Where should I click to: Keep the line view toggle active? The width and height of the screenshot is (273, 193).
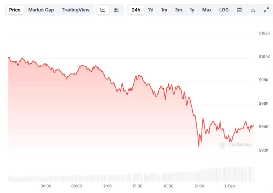pyautogui.click(x=103, y=10)
